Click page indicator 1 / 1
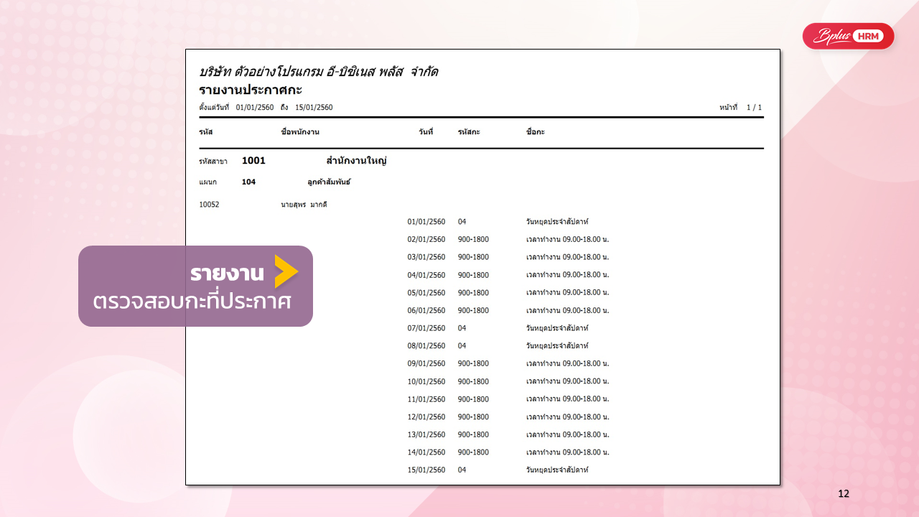 click(754, 108)
